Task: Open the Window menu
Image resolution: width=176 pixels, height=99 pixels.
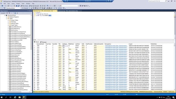Action: (x=28, y=4)
